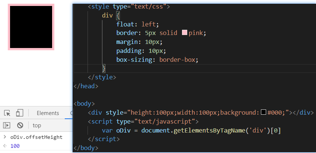The image size is (316, 153).
Task: Select the pink color swatch in the border rule
Action: [x=184, y=32]
